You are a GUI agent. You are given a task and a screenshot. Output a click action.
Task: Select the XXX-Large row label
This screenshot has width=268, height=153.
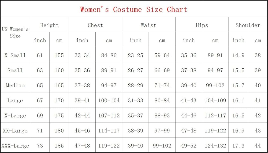[15, 146]
